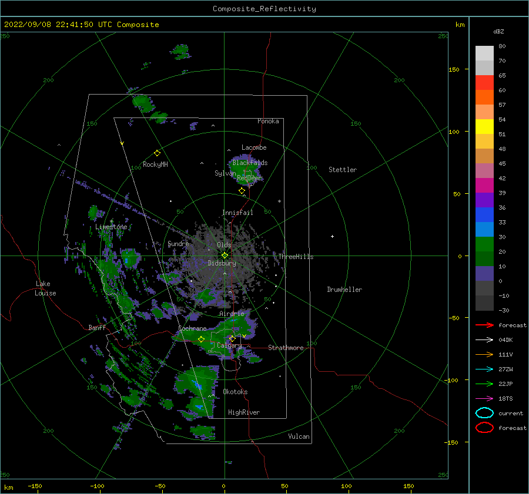Click the Didsbury city label
The width and height of the screenshot is (529, 494).
[x=222, y=263]
